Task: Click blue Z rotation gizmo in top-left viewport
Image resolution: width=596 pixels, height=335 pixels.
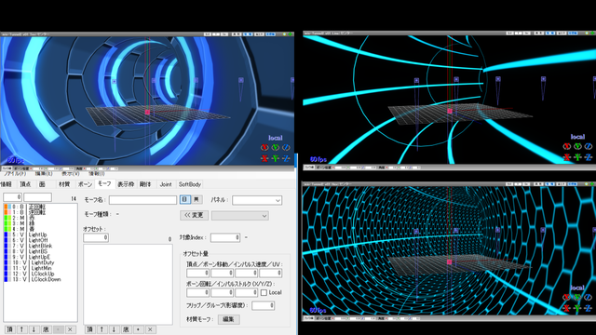Action: [286, 147]
